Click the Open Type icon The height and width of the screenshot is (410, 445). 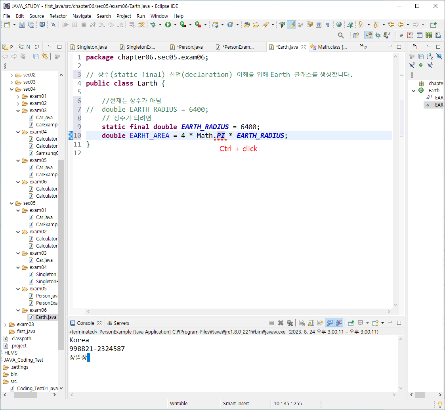(246, 25)
